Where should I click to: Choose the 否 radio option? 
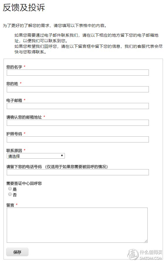point(10,194)
